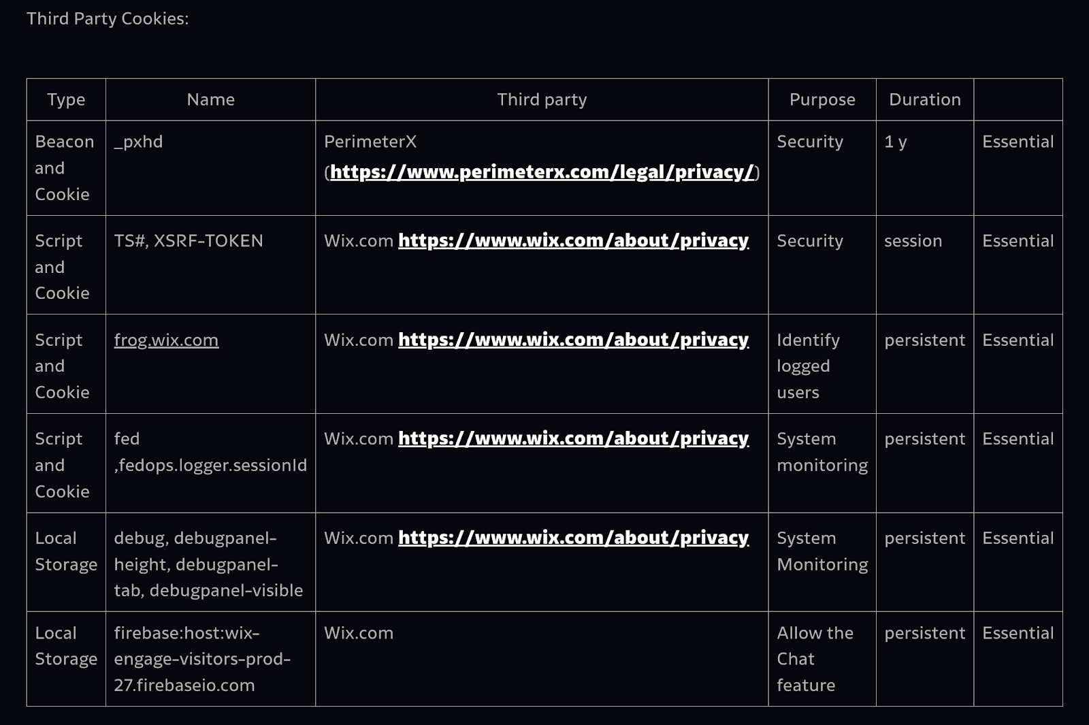The width and height of the screenshot is (1089, 725).
Task: Select the '_pxhd' cookie name
Action: (138, 142)
